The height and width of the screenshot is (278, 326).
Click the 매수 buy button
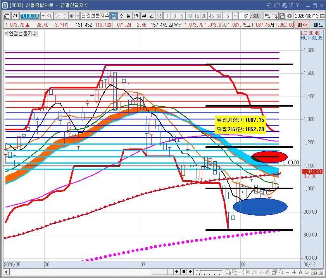[302, 25]
